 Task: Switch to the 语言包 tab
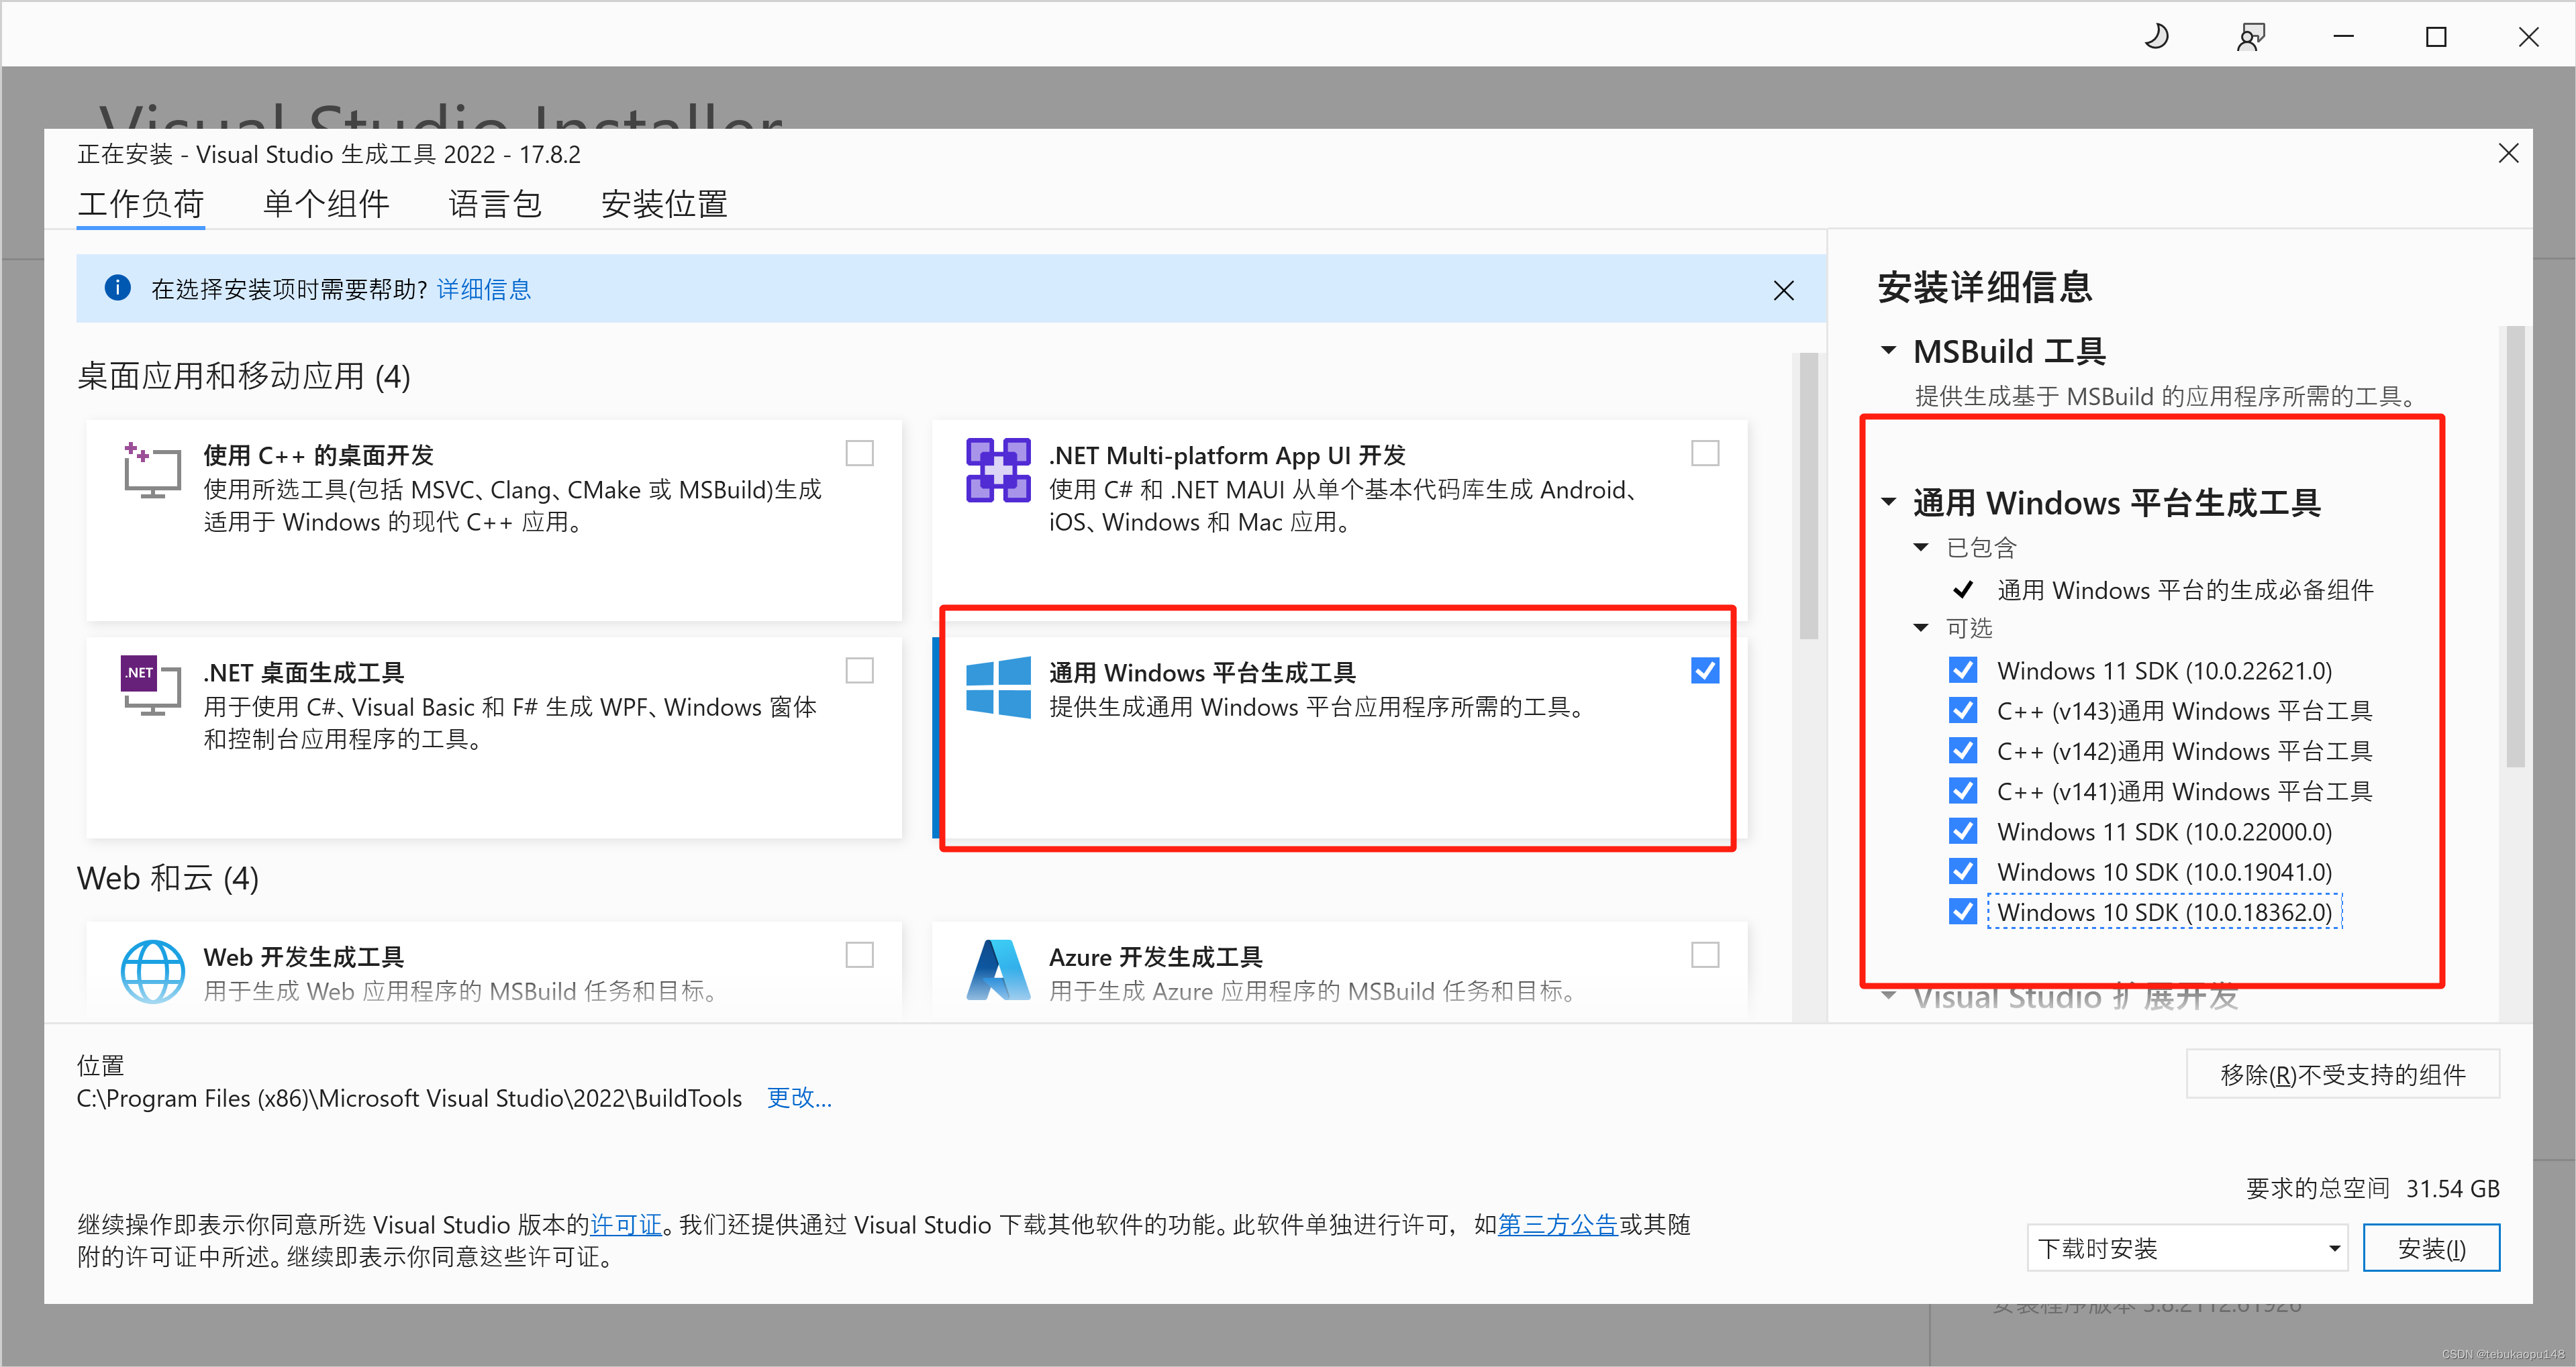tap(495, 205)
